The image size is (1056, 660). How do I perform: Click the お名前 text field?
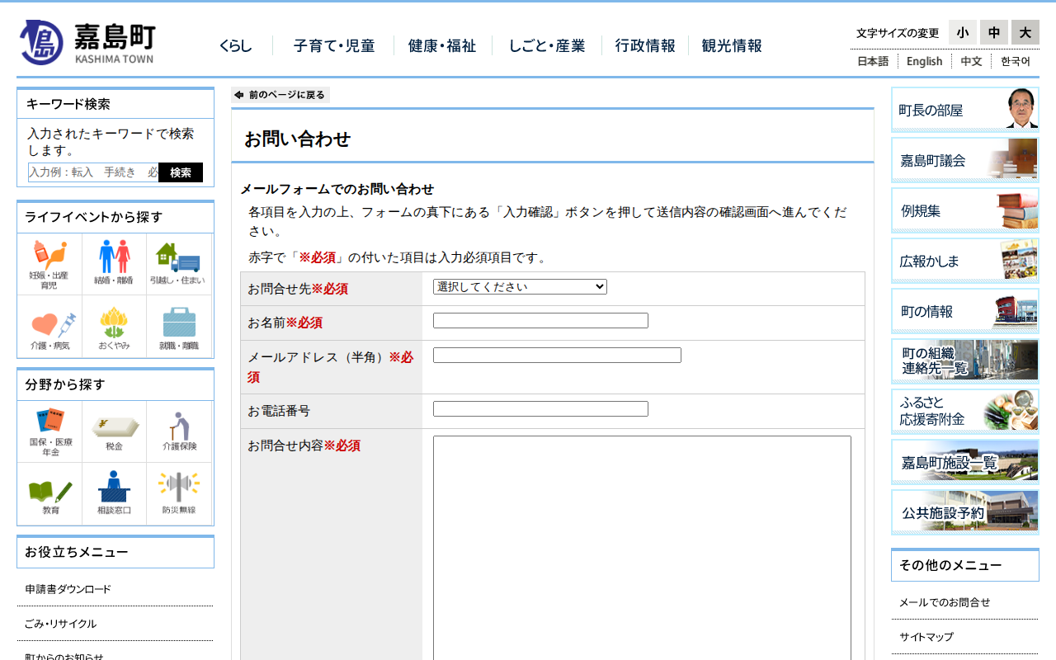540,321
